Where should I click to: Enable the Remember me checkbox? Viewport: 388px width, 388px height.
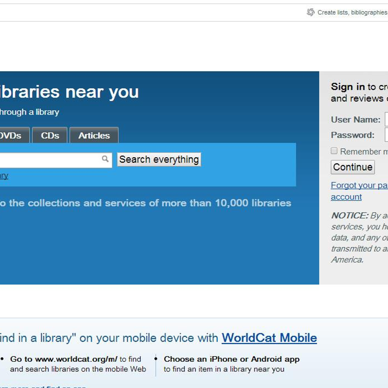pyautogui.click(x=334, y=151)
